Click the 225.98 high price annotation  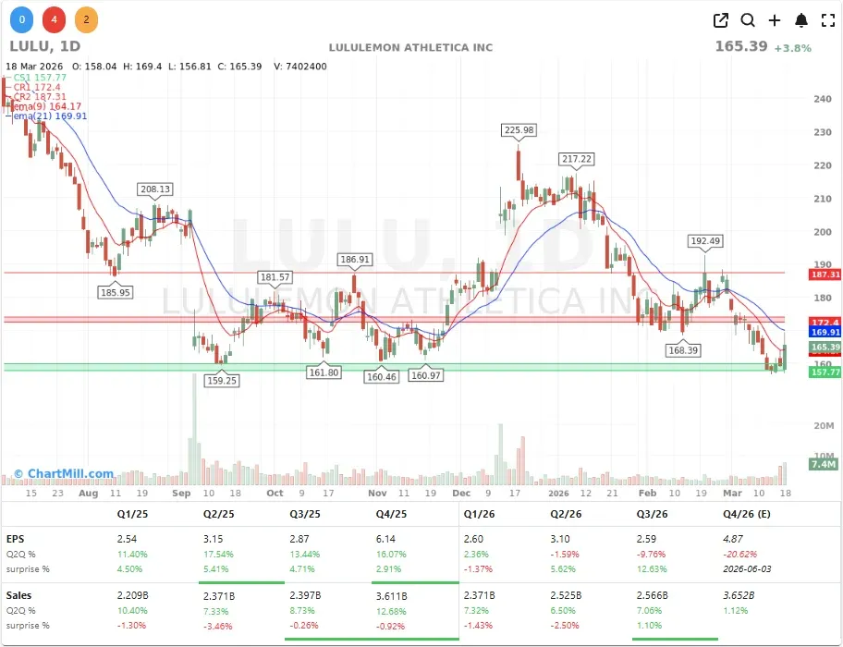518,130
